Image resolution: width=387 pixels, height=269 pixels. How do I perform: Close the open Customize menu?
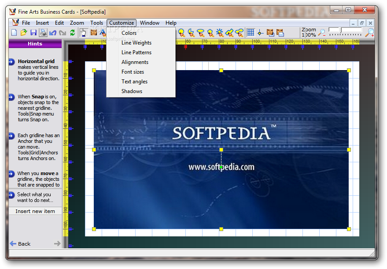click(x=122, y=23)
